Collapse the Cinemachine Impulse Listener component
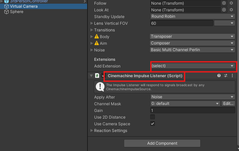239x151 pixels. click(x=91, y=75)
